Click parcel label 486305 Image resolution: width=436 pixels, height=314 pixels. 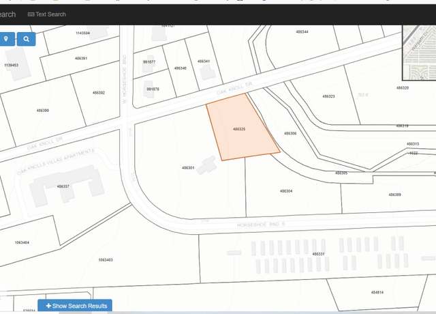tap(341, 173)
